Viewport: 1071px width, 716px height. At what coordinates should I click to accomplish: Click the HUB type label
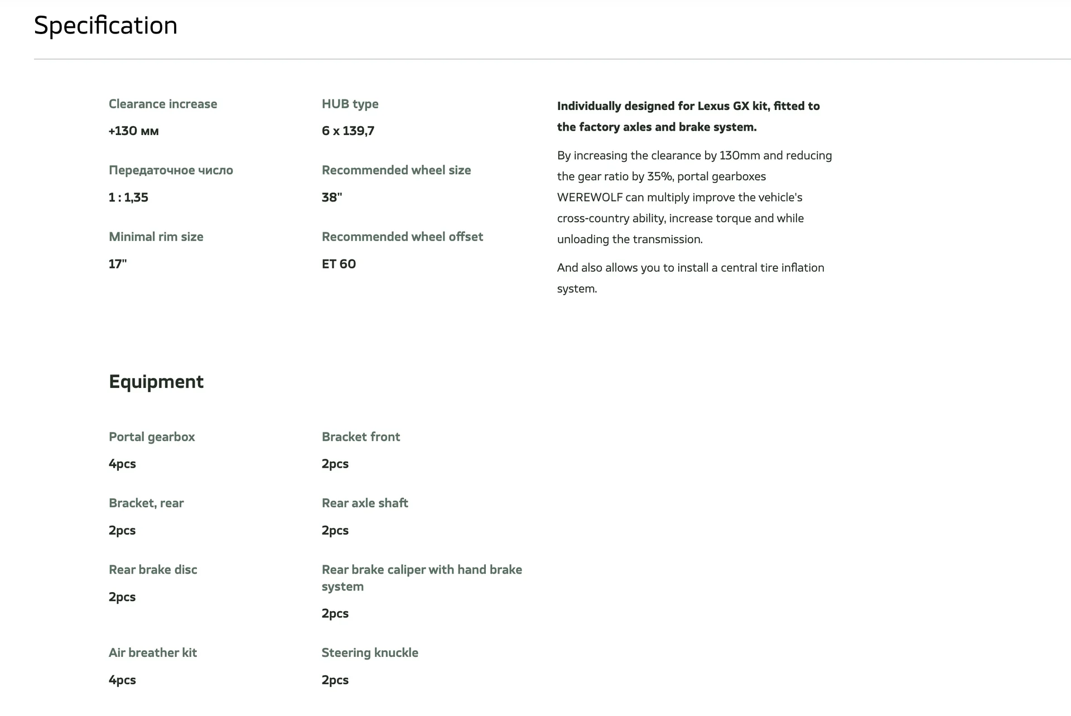[x=350, y=104]
